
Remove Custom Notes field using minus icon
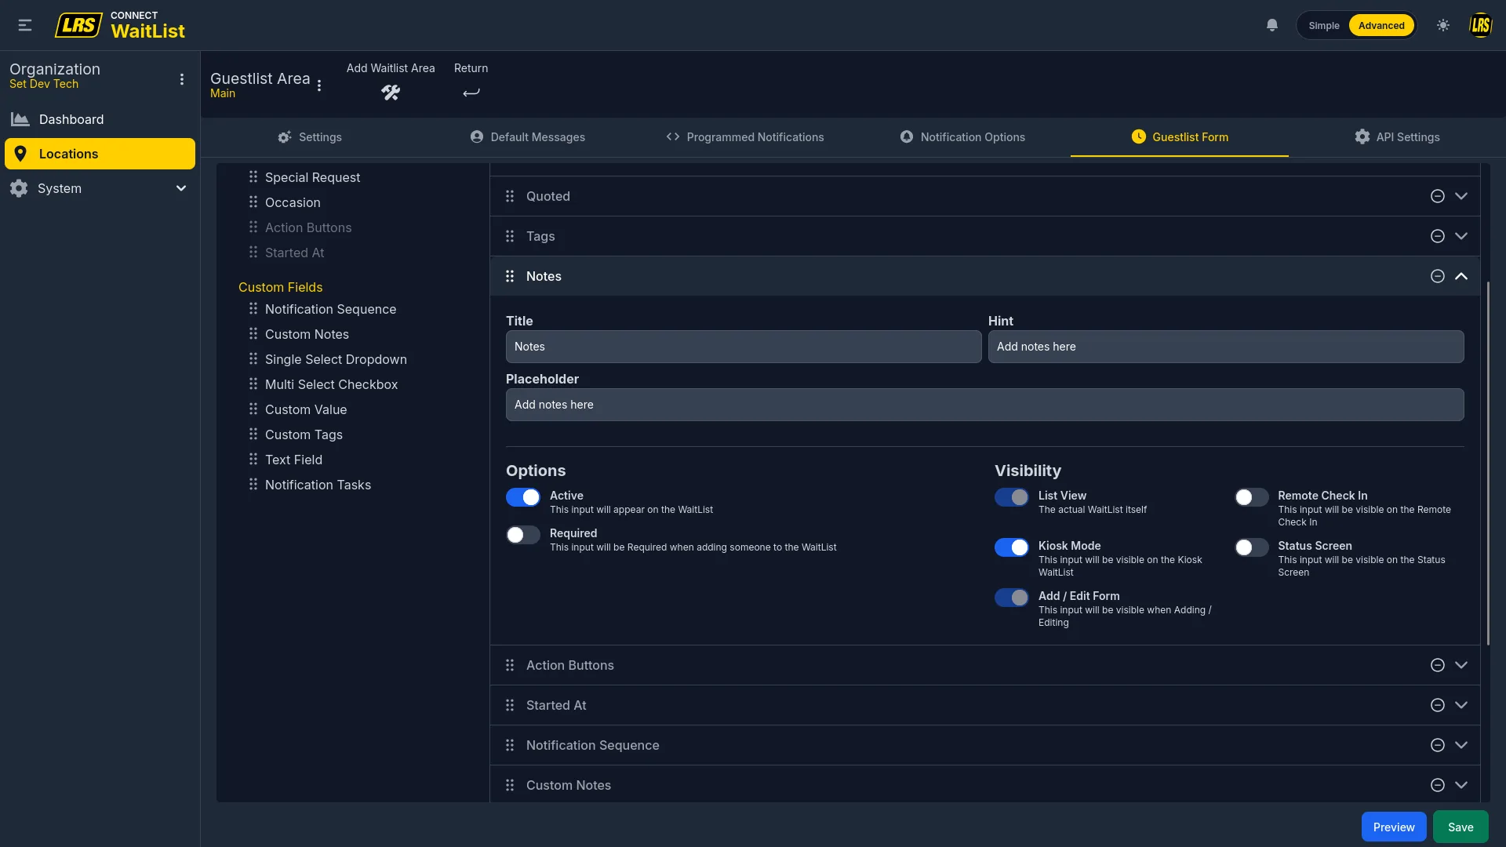coord(1437,785)
